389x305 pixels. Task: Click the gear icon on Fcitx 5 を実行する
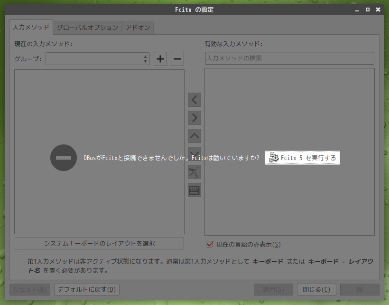pyautogui.click(x=274, y=158)
